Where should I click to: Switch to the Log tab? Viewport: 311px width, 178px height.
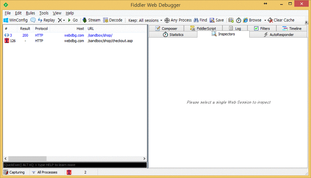click(x=235, y=28)
